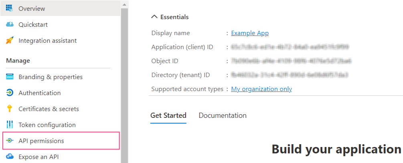Click the blurred Application (client) ID value

click(x=290, y=47)
